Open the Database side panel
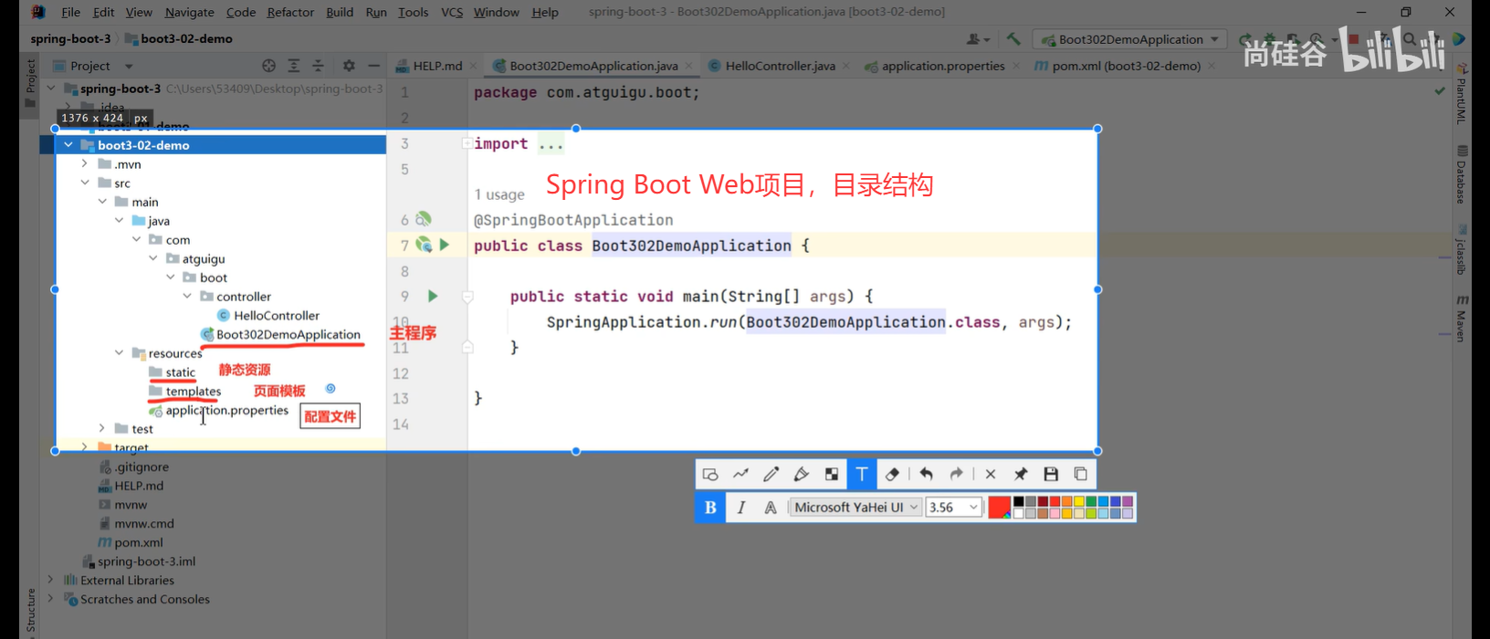This screenshot has height=639, width=1490. [x=1462, y=174]
